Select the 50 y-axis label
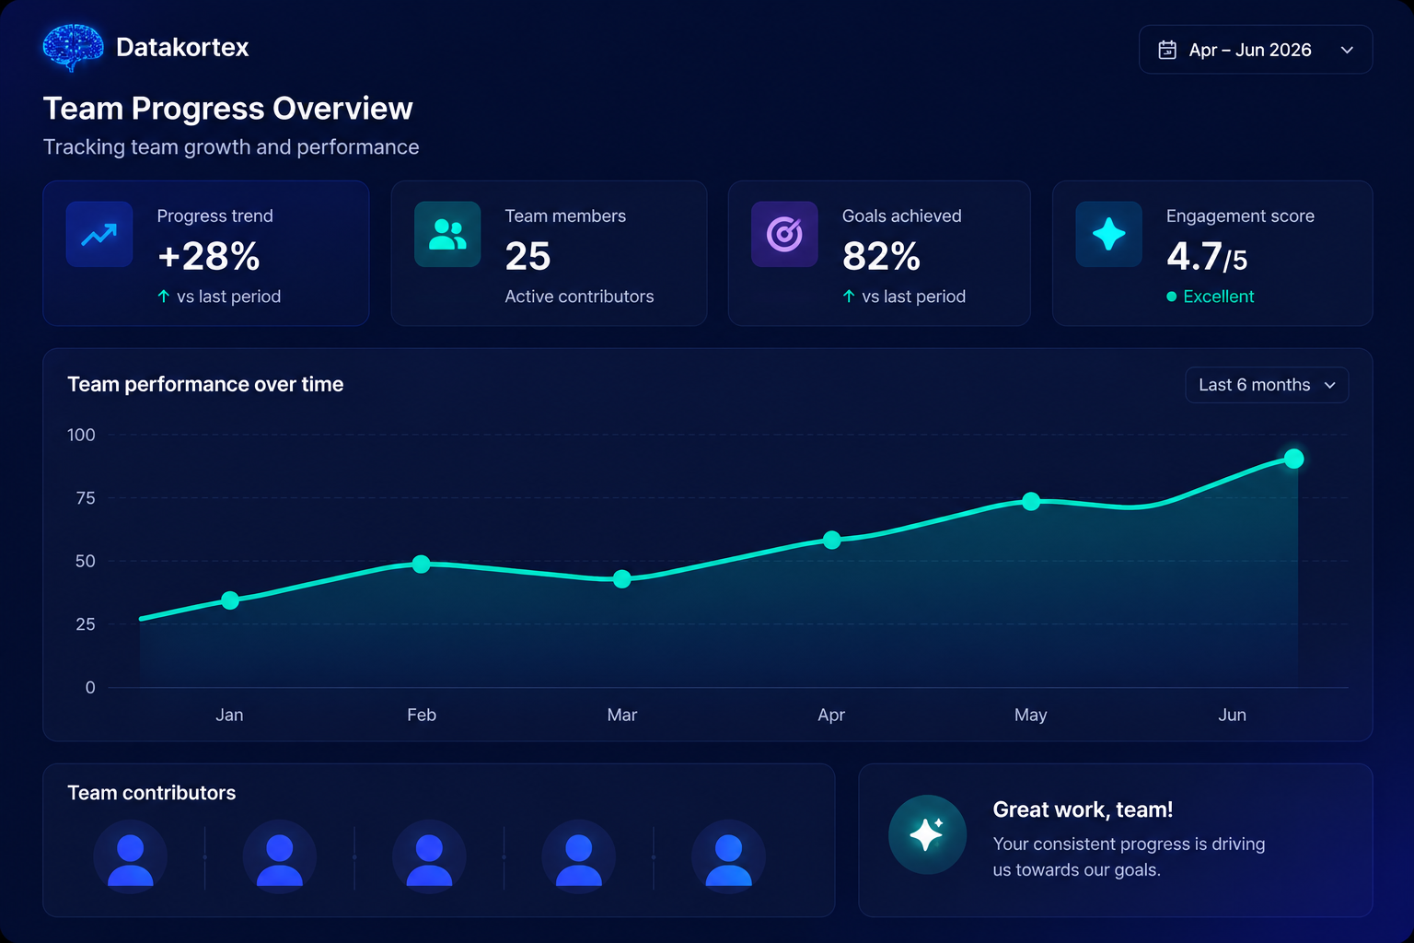 click(x=86, y=561)
